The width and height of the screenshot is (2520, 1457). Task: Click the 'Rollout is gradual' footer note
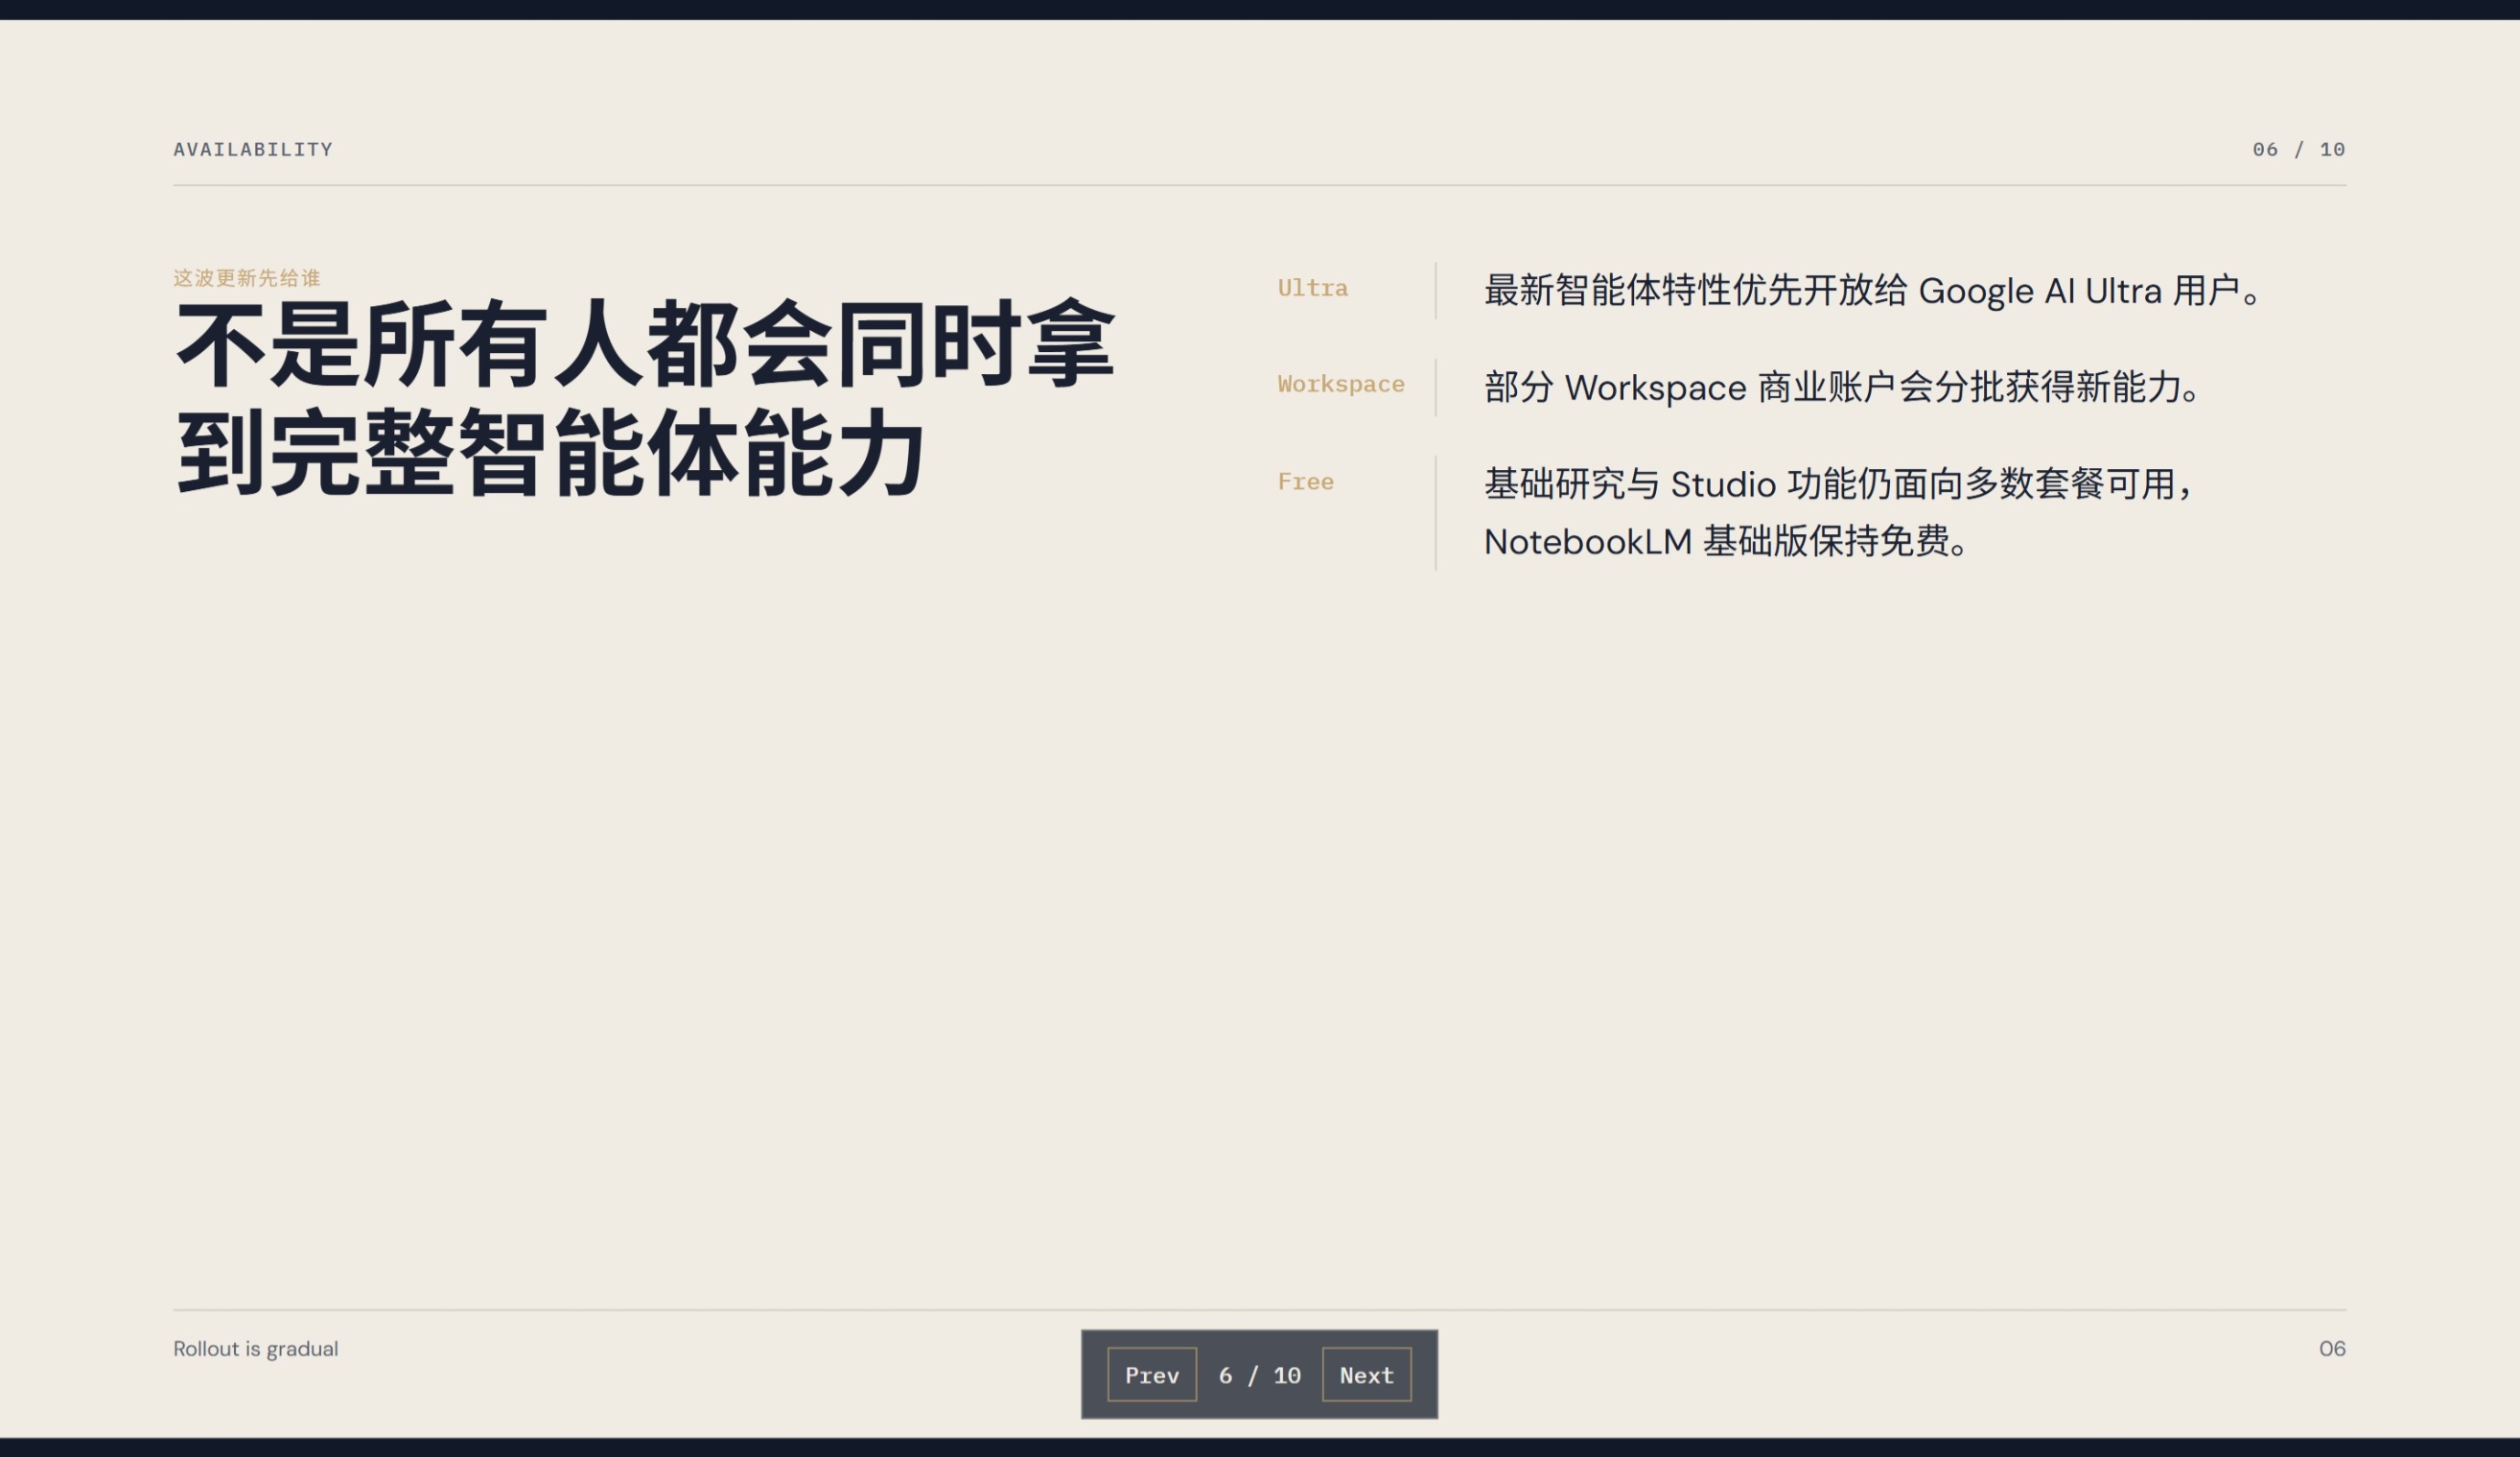[x=256, y=1348]
